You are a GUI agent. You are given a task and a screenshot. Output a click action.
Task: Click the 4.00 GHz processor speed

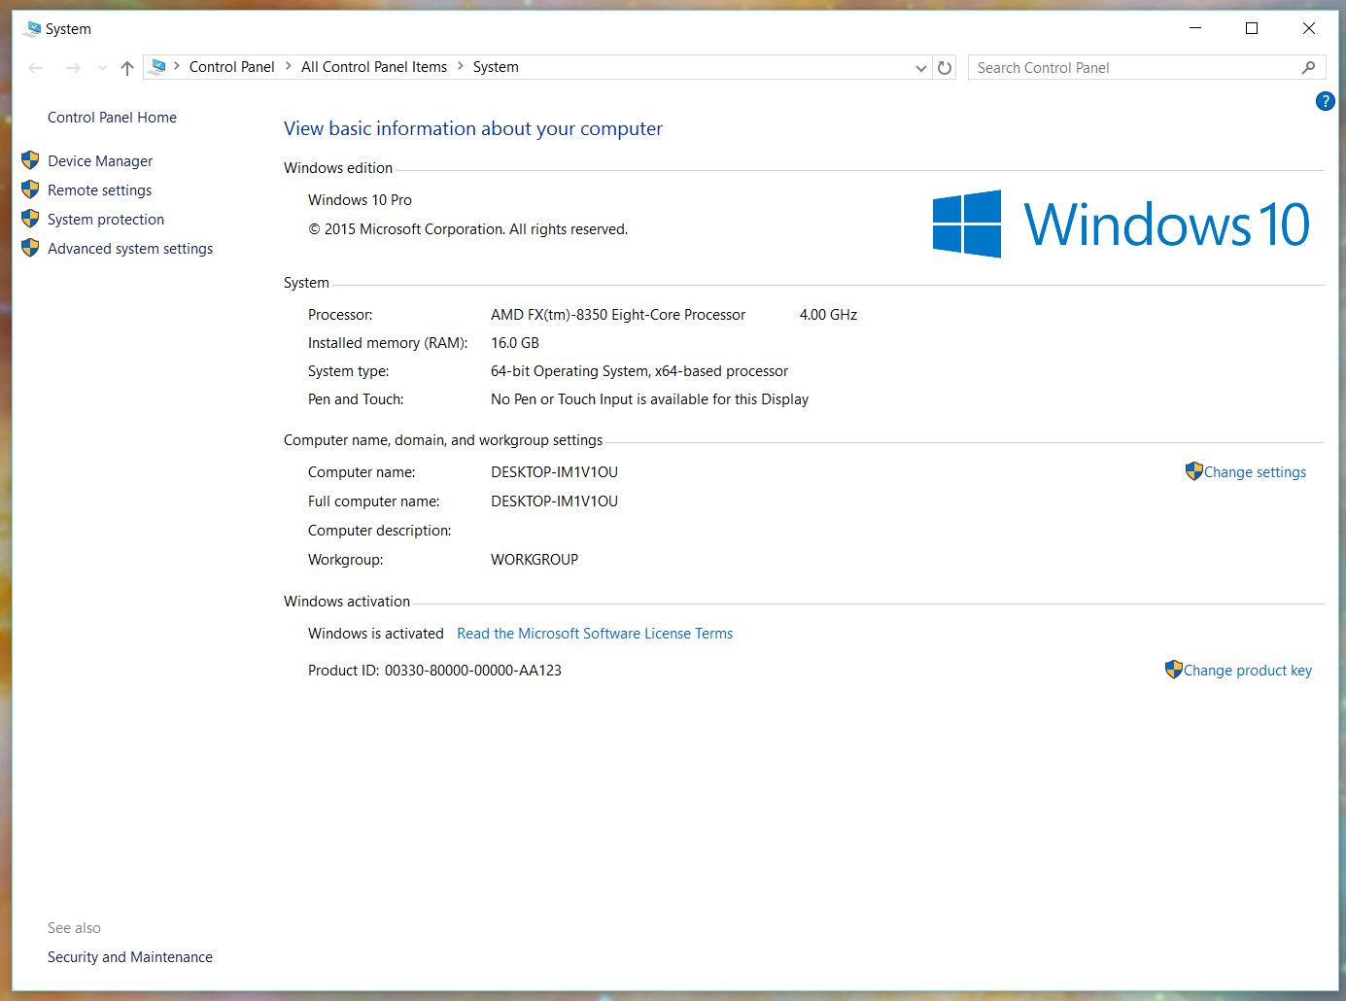[828, 315]
